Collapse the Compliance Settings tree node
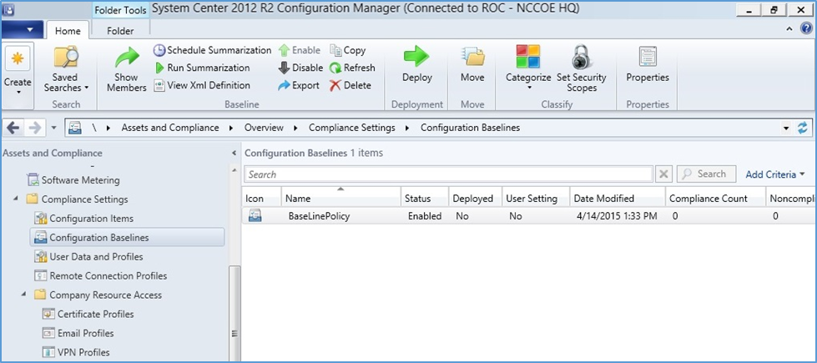The width and height of the screenshot is (817, 363). point(18,199)
